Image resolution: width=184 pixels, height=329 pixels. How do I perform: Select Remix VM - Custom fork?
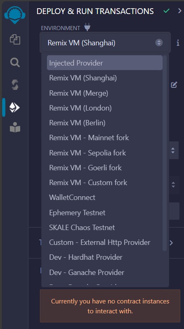click(x=105, y=183)
